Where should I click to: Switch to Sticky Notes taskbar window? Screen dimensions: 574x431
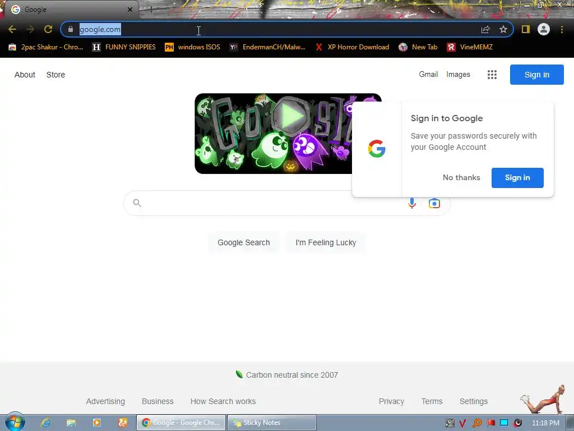pyautogui.click(x=272, y=423)
